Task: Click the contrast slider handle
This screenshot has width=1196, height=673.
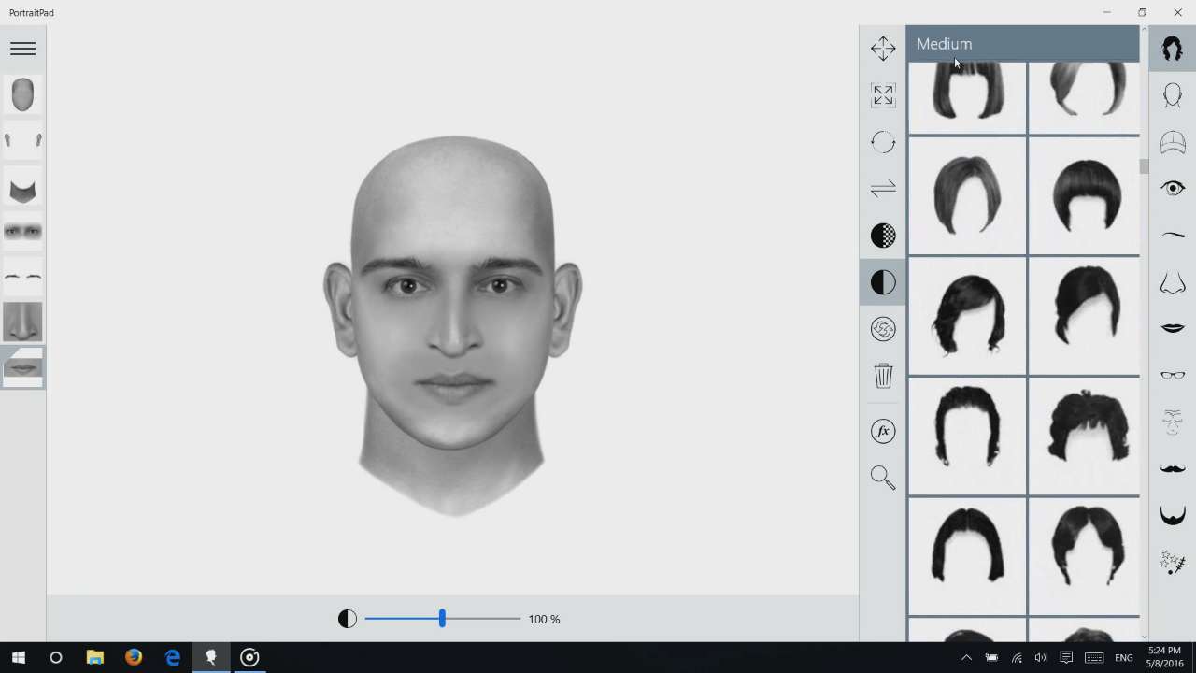Action: pyautogui.click(x=442, y=619)
